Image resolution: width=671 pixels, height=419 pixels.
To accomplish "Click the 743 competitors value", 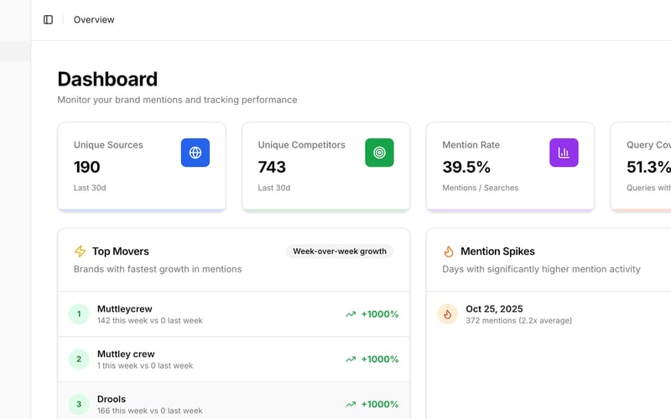I will [272, 167].
